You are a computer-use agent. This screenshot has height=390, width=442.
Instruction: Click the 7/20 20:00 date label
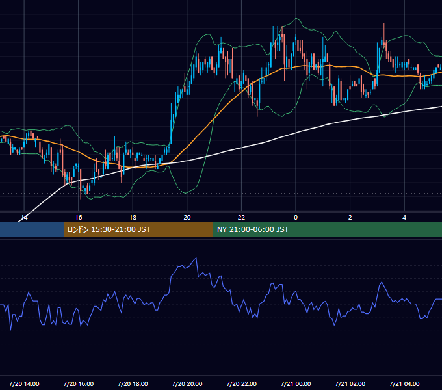click(187, 383)
